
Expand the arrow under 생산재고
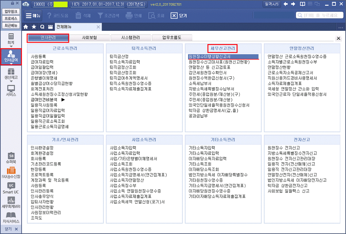point(11,81)
